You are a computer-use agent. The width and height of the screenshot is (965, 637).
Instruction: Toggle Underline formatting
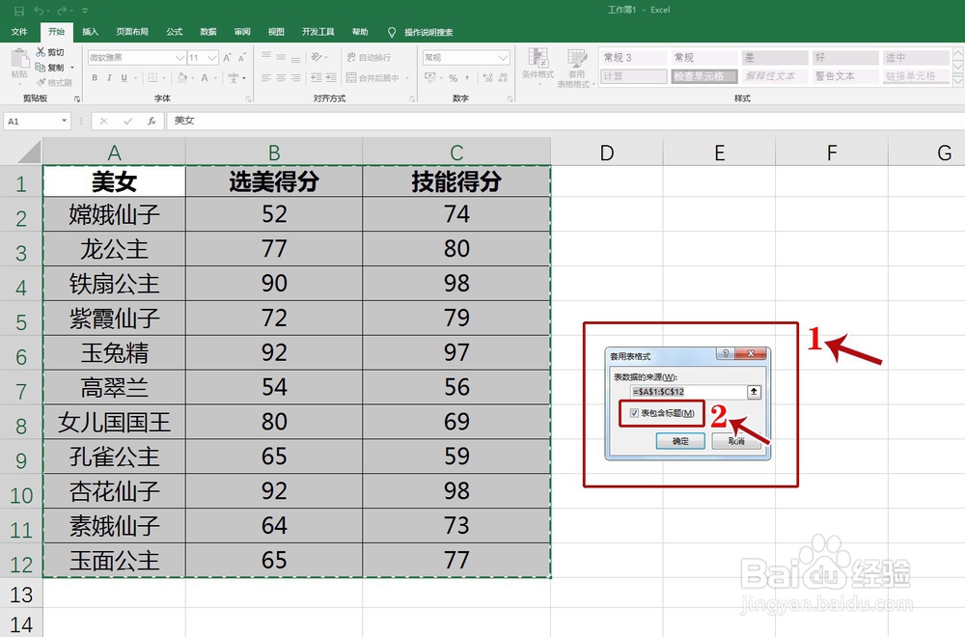pyautogui.click(x=124, y=78)
